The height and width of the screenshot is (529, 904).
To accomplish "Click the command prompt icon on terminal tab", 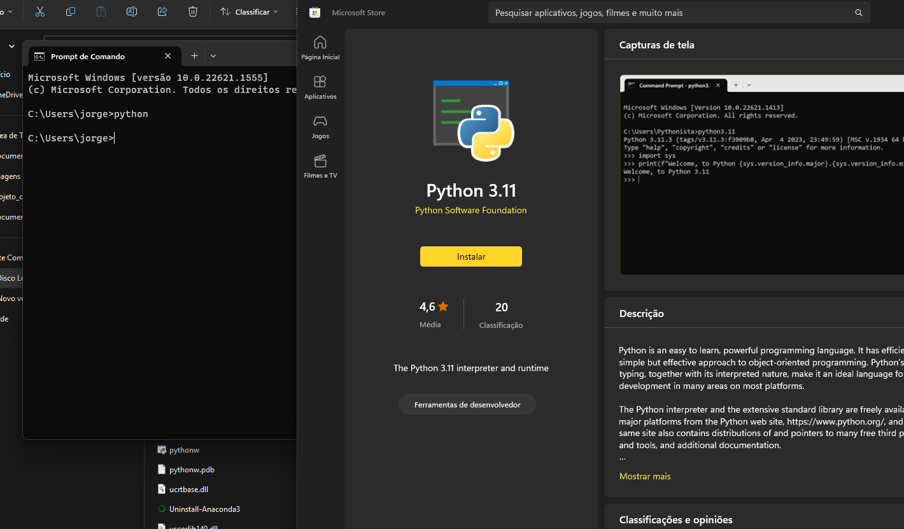I will coord(39,56).
